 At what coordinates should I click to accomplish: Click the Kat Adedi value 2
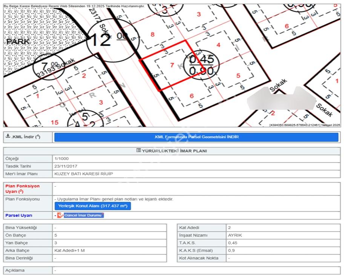(230, 227)
